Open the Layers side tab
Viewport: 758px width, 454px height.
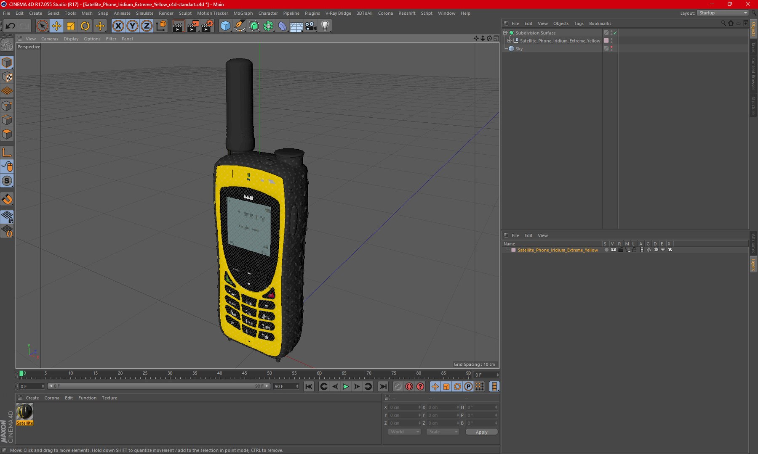753,264
